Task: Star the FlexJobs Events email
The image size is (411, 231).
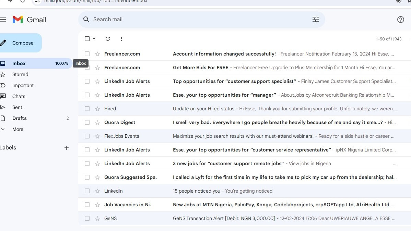Action: [97, 136]
